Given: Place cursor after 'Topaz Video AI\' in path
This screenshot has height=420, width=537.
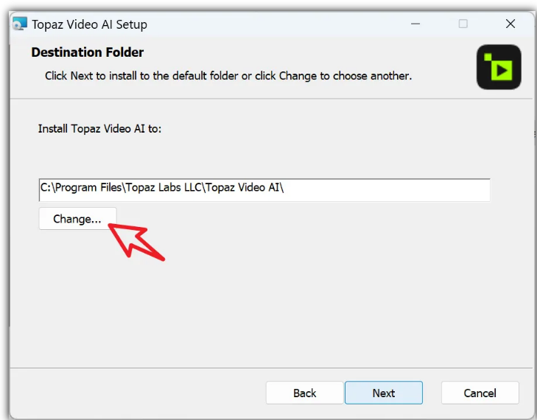Looking at the screenshot, I should click(x=285, y=188).
